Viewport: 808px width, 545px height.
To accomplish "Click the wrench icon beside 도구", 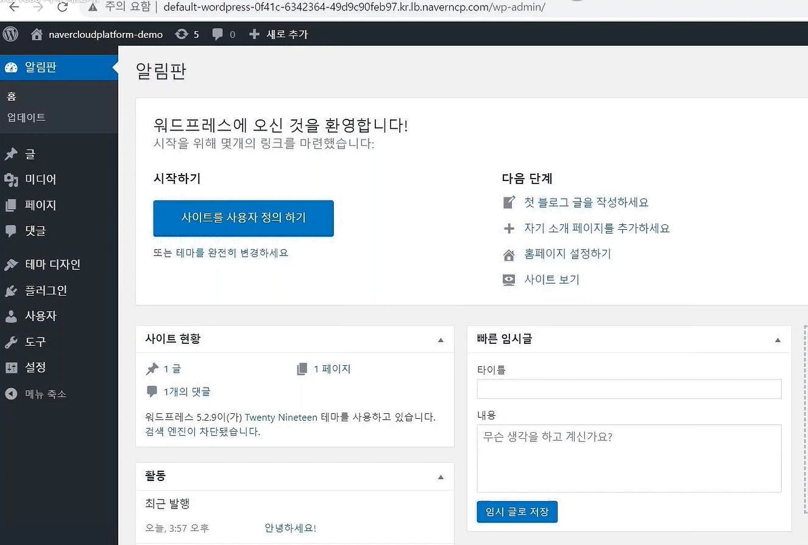I will [11, 342].
